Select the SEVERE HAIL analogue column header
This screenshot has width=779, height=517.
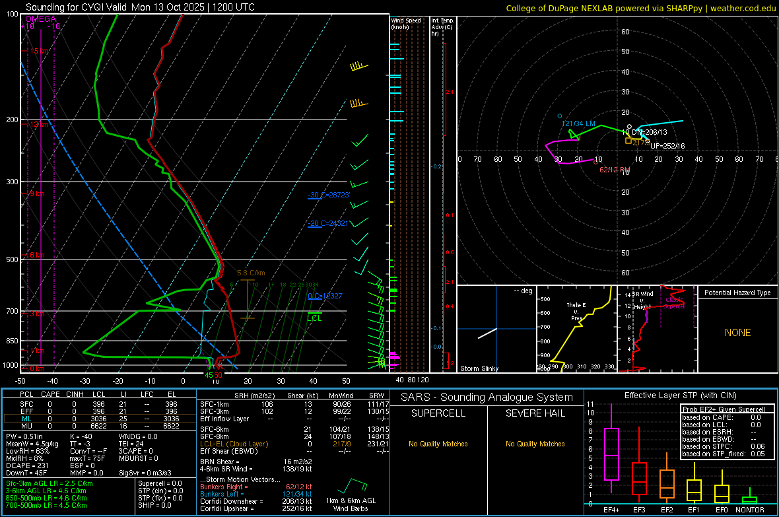point(535,413)
